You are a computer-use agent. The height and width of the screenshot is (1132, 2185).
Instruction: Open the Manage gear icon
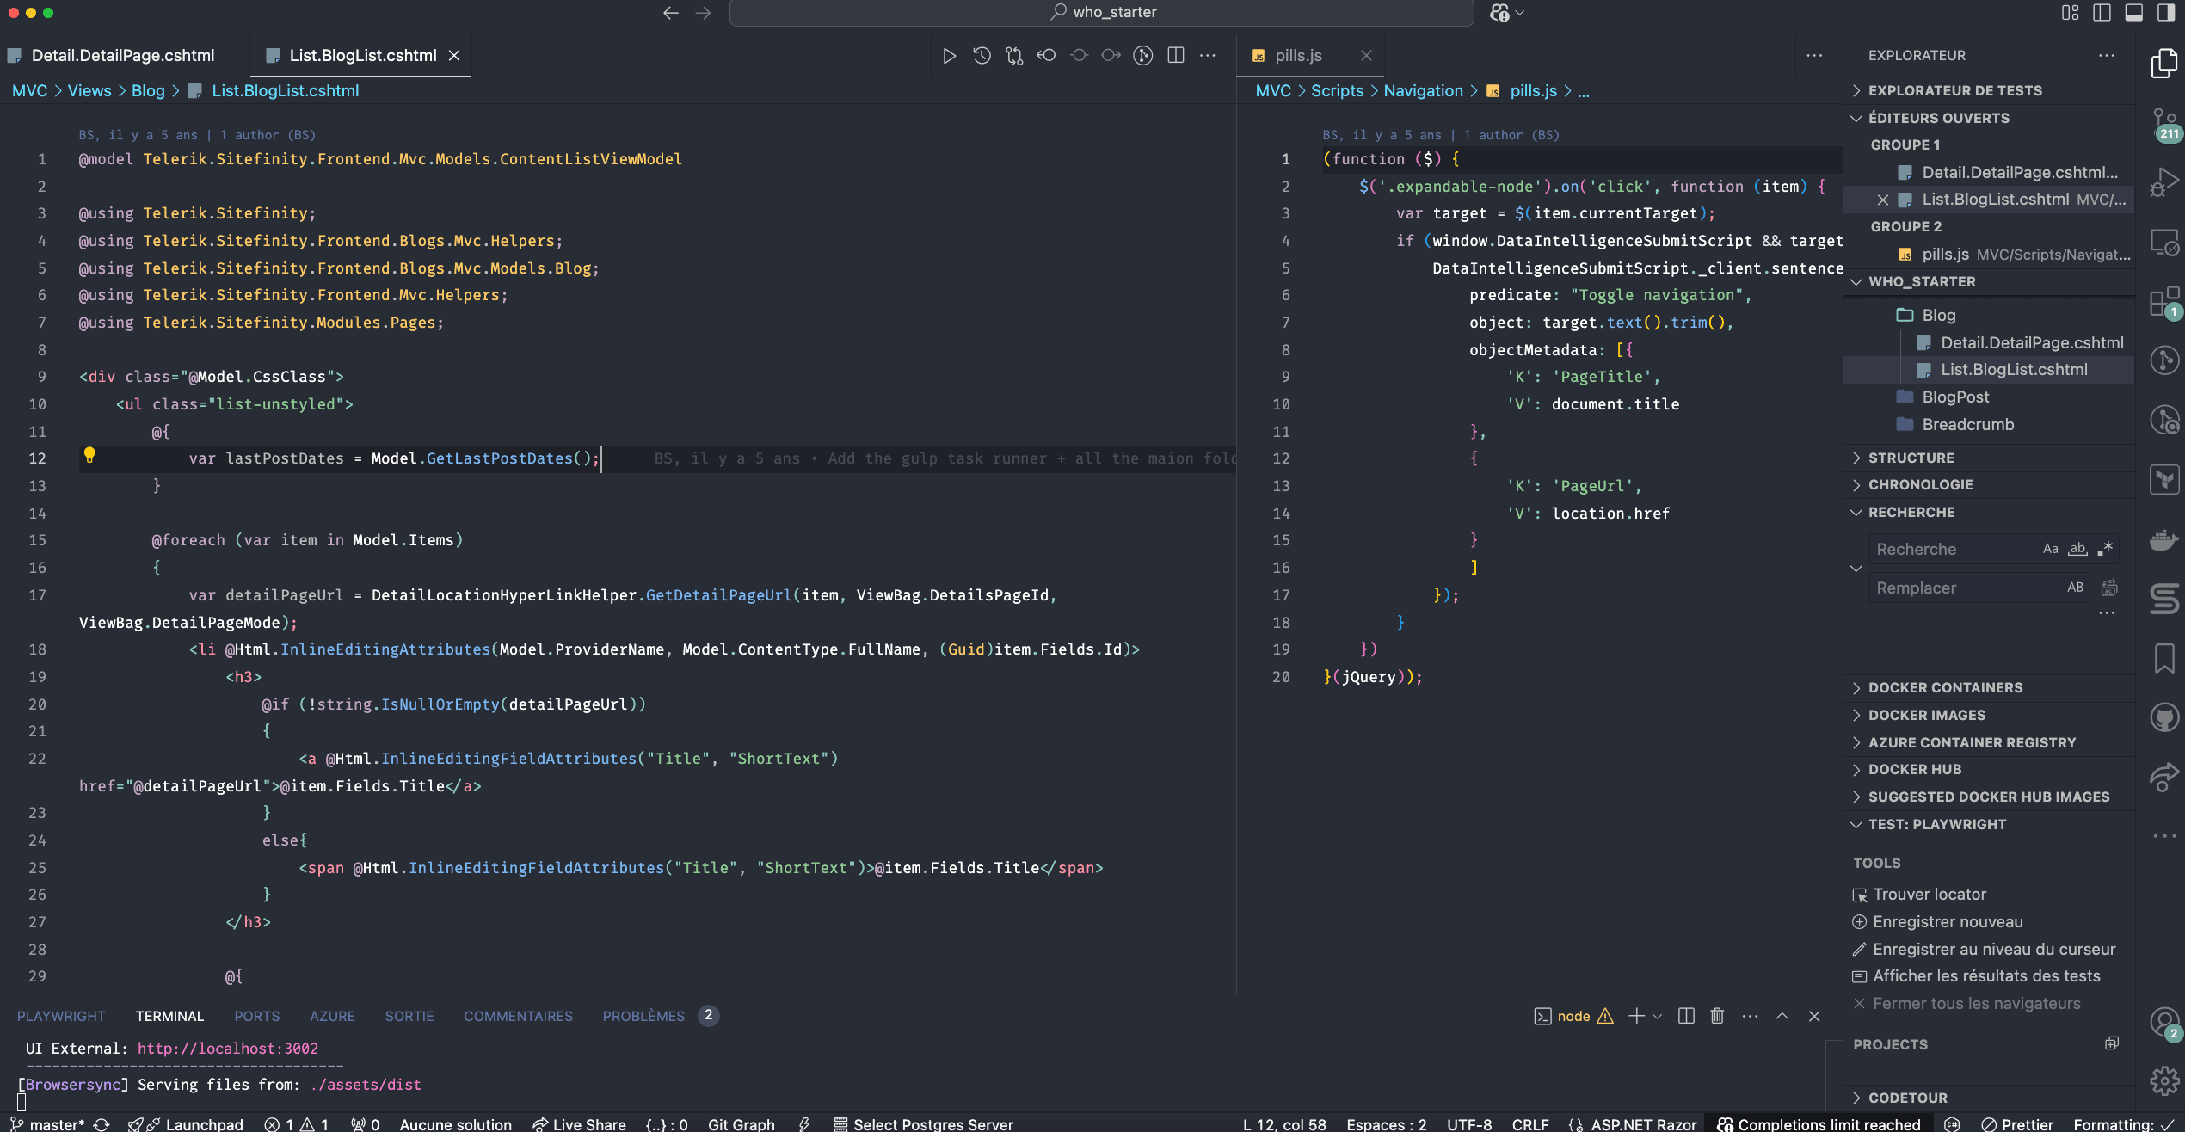click(2163, 1081)
